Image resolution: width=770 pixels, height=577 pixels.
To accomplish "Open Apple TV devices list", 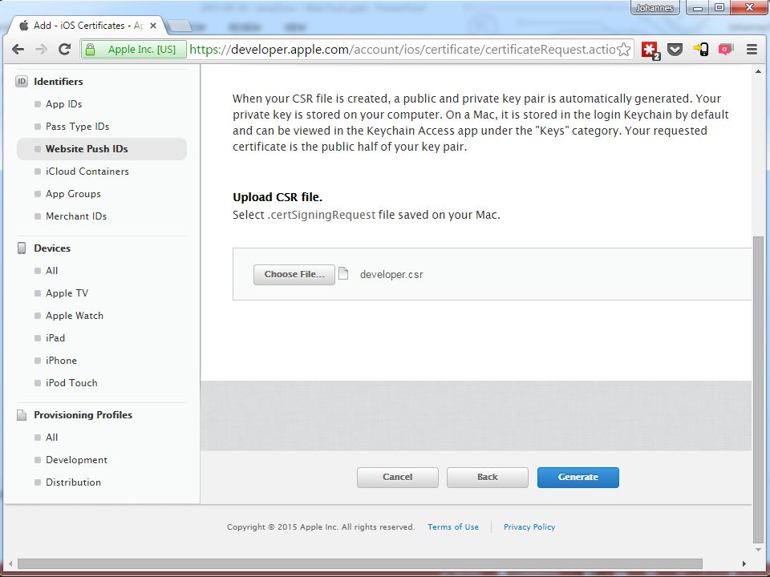I will (67, 293).
